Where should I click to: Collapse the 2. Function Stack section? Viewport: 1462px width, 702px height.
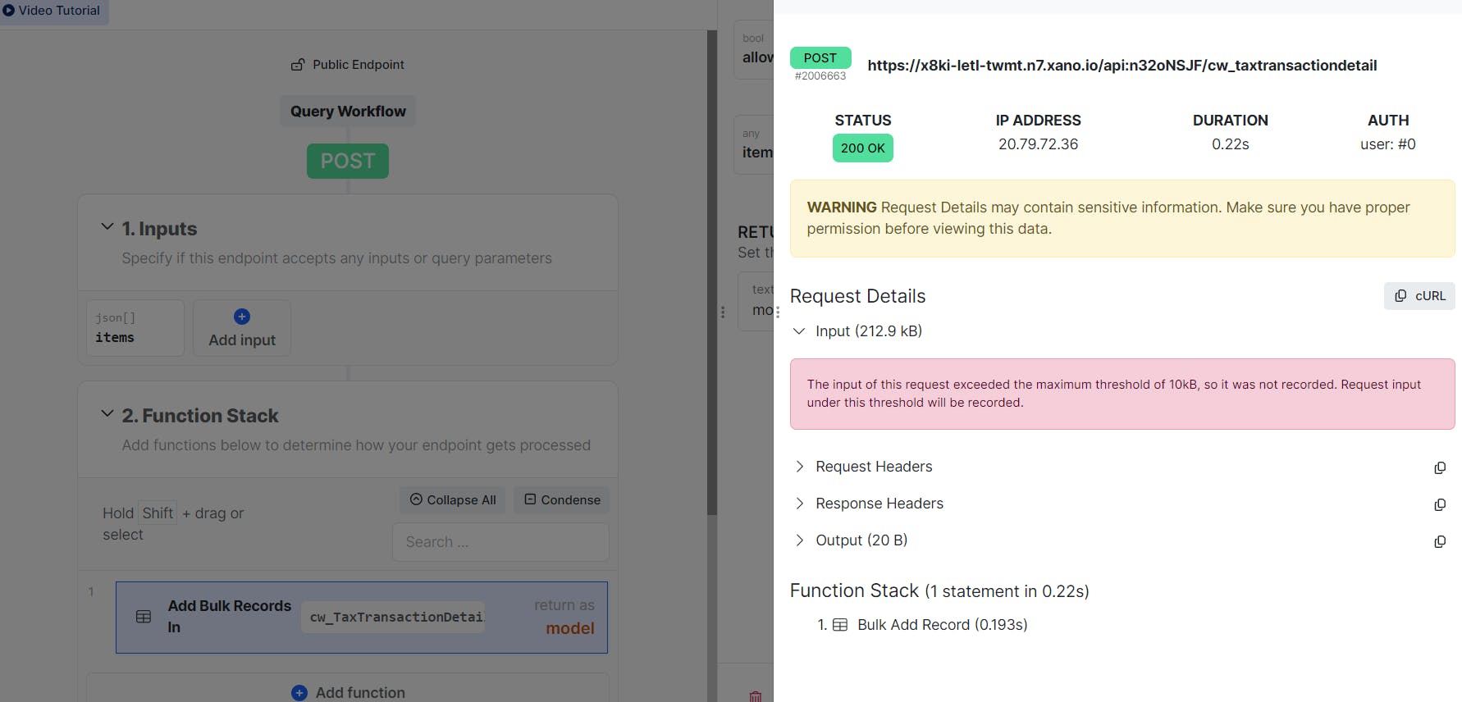(x=107, y=414)
